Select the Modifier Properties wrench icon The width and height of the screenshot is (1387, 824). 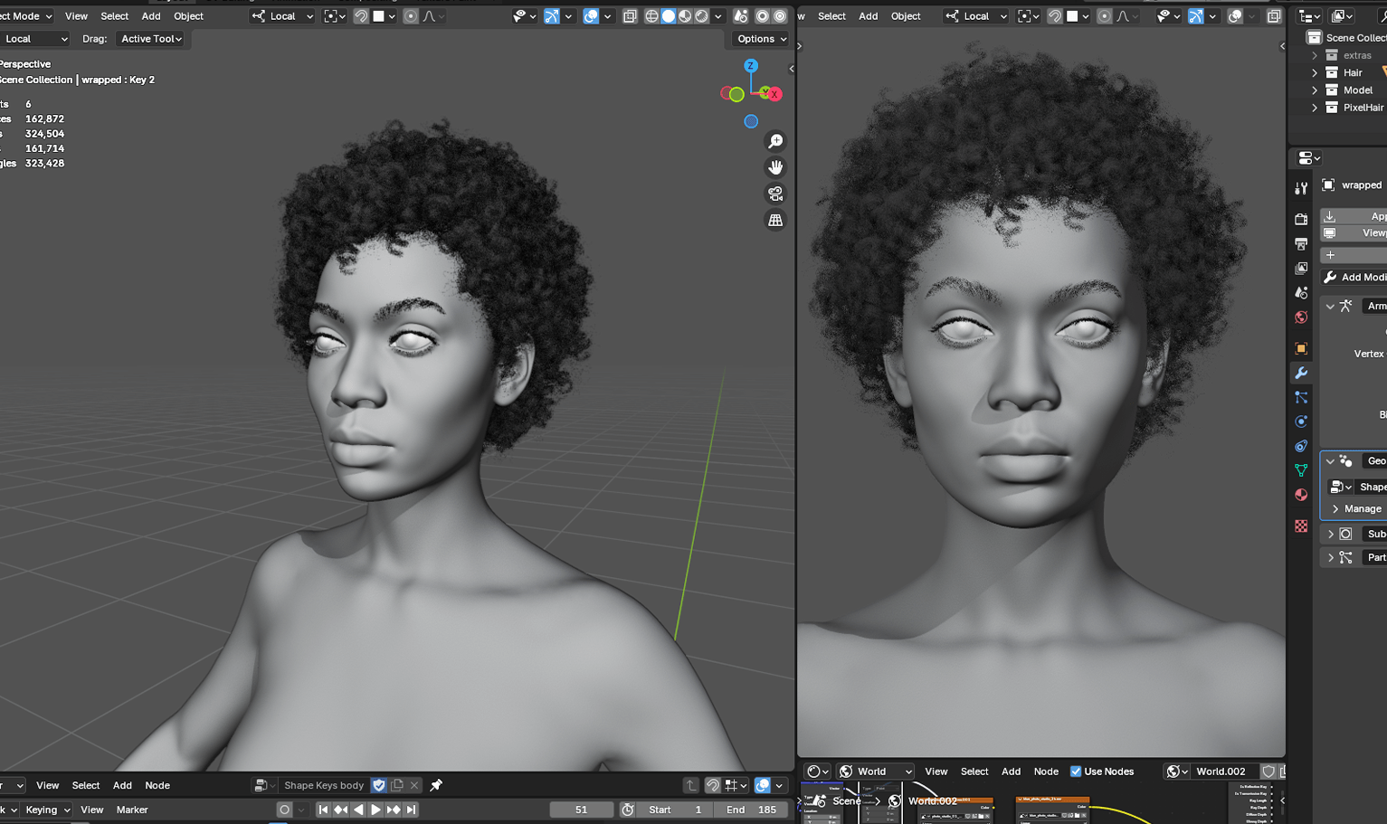[1301, 373]
